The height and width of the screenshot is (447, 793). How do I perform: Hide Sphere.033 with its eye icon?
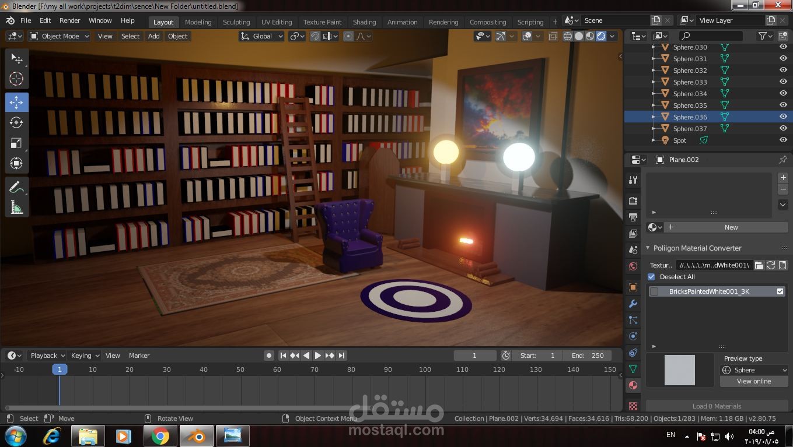click(x=783, y=82)
